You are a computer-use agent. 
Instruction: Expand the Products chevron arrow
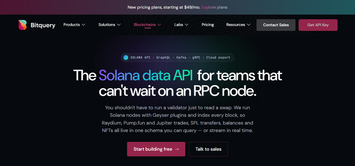(x=83, y=25)
